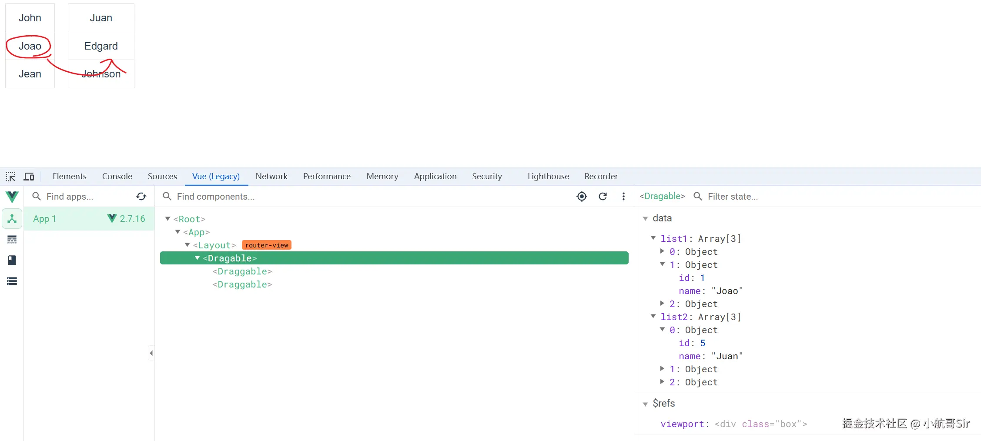This screenshot has height=441, width=981.
Task: Refresh the apps list icon
Action: click(x=141, y=197)
